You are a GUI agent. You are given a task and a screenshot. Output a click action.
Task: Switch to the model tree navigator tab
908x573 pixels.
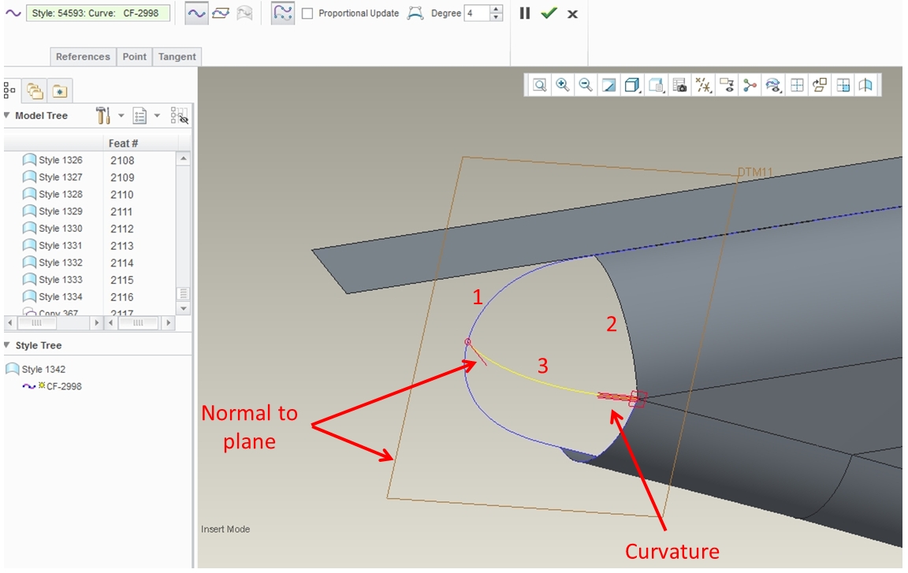click(x=9, y=91)
